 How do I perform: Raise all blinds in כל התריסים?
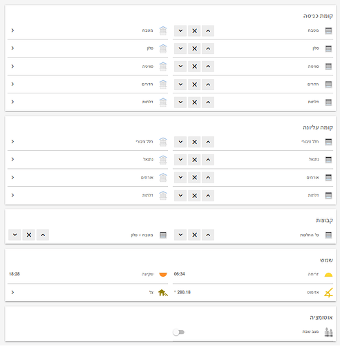click(x=208, y=235)
